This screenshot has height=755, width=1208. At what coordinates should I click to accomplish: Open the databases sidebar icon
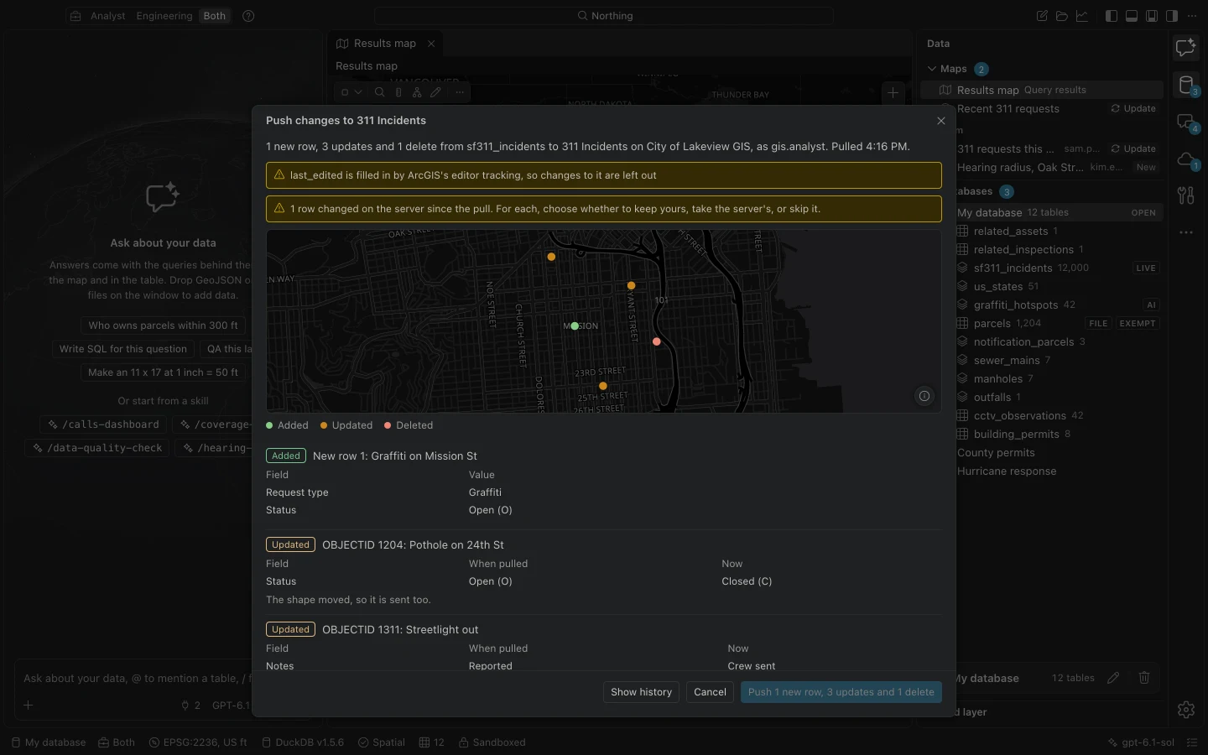(1186, 85)
